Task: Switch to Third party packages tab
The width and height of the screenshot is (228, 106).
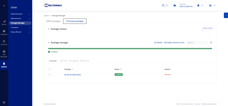Action: coord(75,21)
